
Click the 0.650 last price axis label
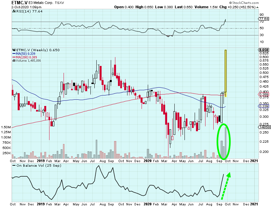pos(264,50)
